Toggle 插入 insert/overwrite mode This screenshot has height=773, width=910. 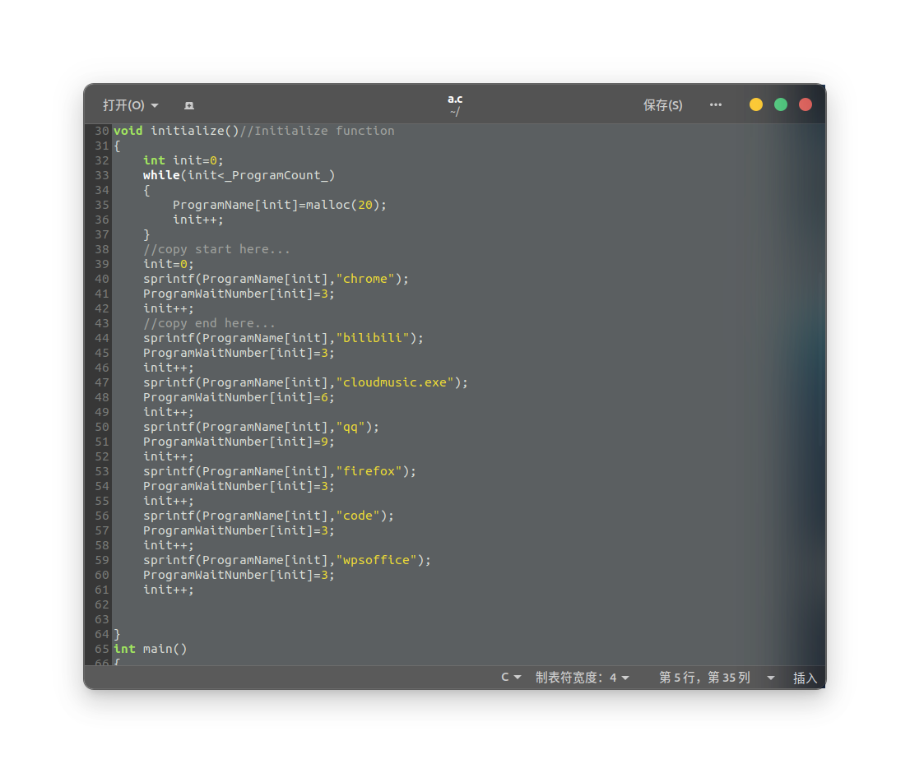pos(805,677)
